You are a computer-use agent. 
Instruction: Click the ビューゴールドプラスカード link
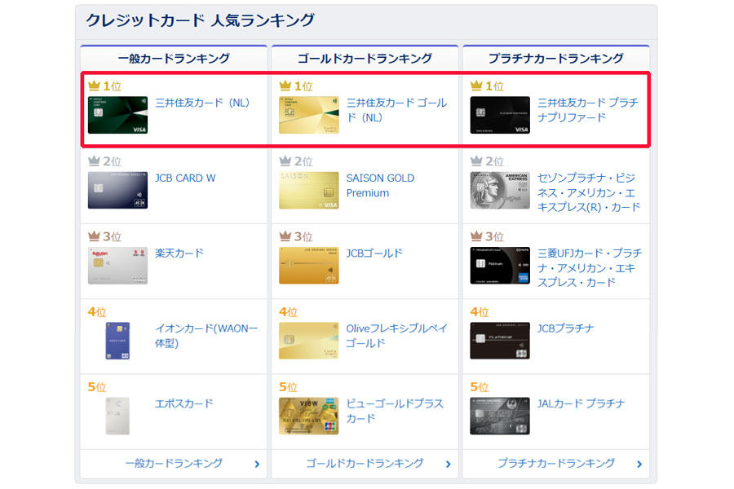(x=395, y=411)
